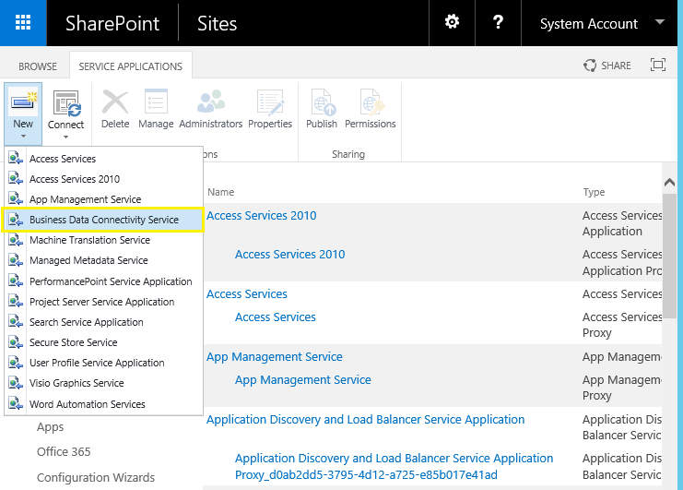Open indented App Management Service proxy link
This screenshot has height=490, width=683.
[x=302, y=379]
